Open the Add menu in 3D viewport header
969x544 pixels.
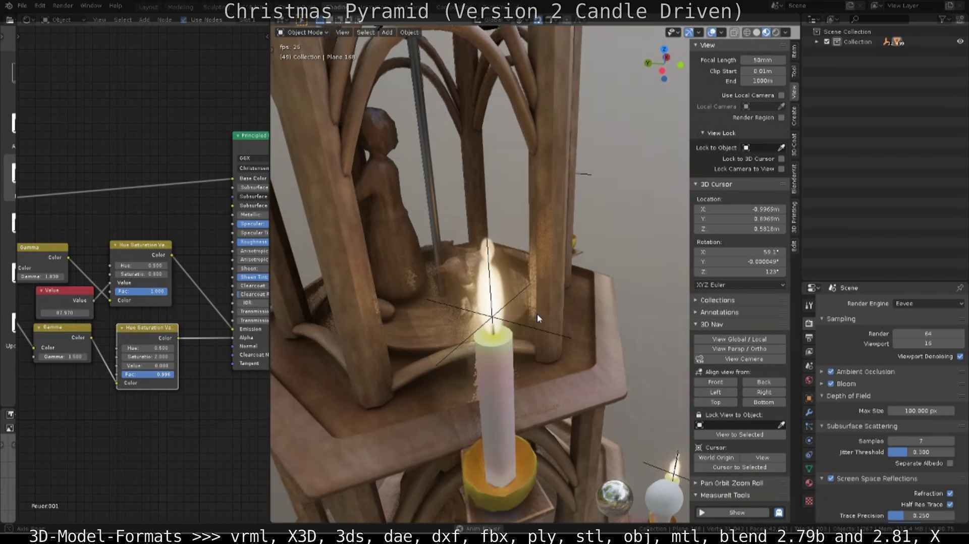click(x=387, y=32)
